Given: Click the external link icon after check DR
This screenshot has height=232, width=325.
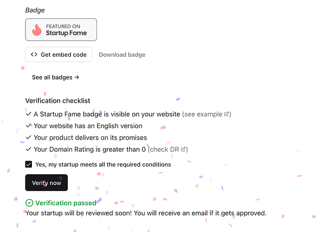Looking at the screenshot, I should click(x=183, y=149).
